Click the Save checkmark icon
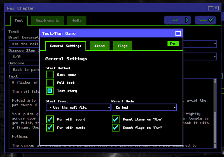This screenshot has height=157, width=224. pyautogui.click(x=212, y=20)
